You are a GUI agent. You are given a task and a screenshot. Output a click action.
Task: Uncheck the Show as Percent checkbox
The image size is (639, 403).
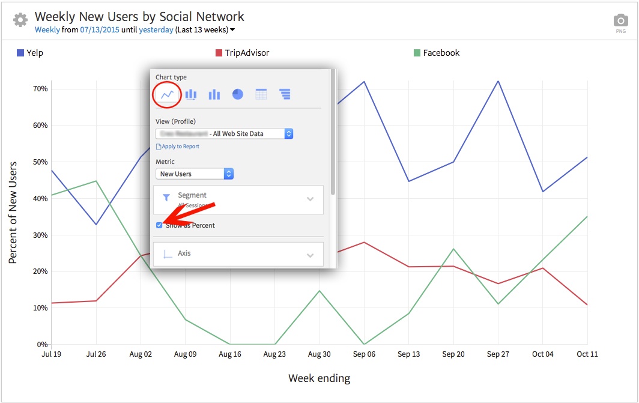pyautogui.click(x=160, y=225)
